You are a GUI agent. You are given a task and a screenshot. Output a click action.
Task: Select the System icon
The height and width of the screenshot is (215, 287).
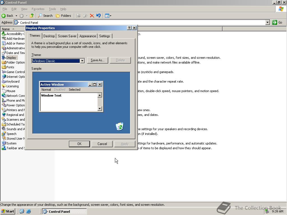[4, 143]
